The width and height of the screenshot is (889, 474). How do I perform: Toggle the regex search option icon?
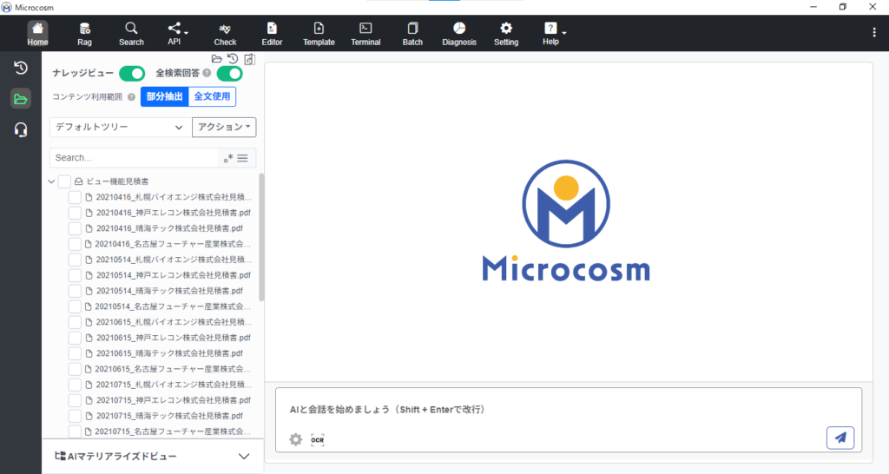pos(228,158)
